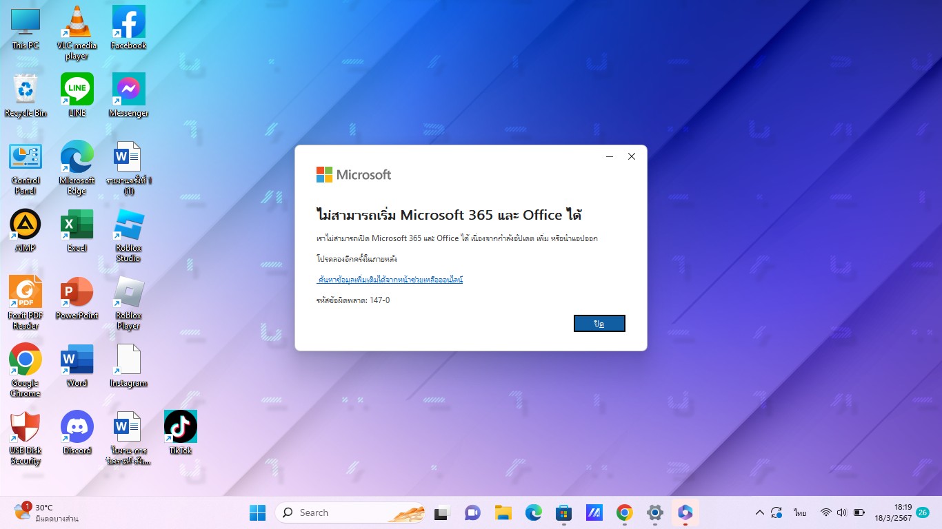
Task: Click the sync status tray icon
Action: (x=777, y=512)
